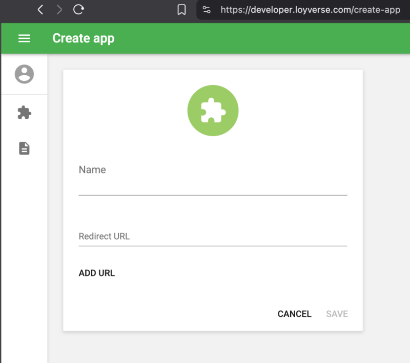
Task: Open the document page sidebar icon
Action: pos(24,148)
